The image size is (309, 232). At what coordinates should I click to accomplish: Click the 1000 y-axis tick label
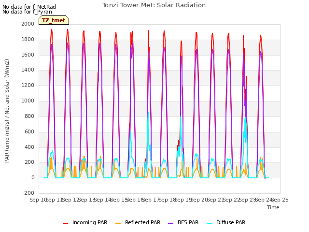tap(28, 101)
